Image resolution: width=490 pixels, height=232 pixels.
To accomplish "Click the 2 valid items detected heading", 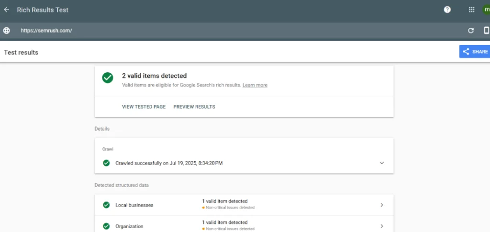I will coord(154,76).
